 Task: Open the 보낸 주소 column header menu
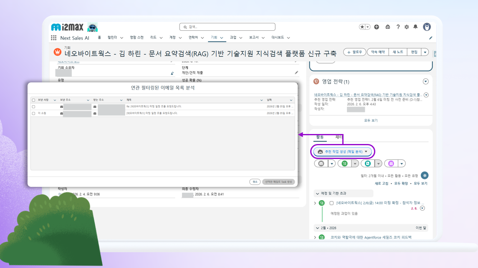click(x=88, y=100)
